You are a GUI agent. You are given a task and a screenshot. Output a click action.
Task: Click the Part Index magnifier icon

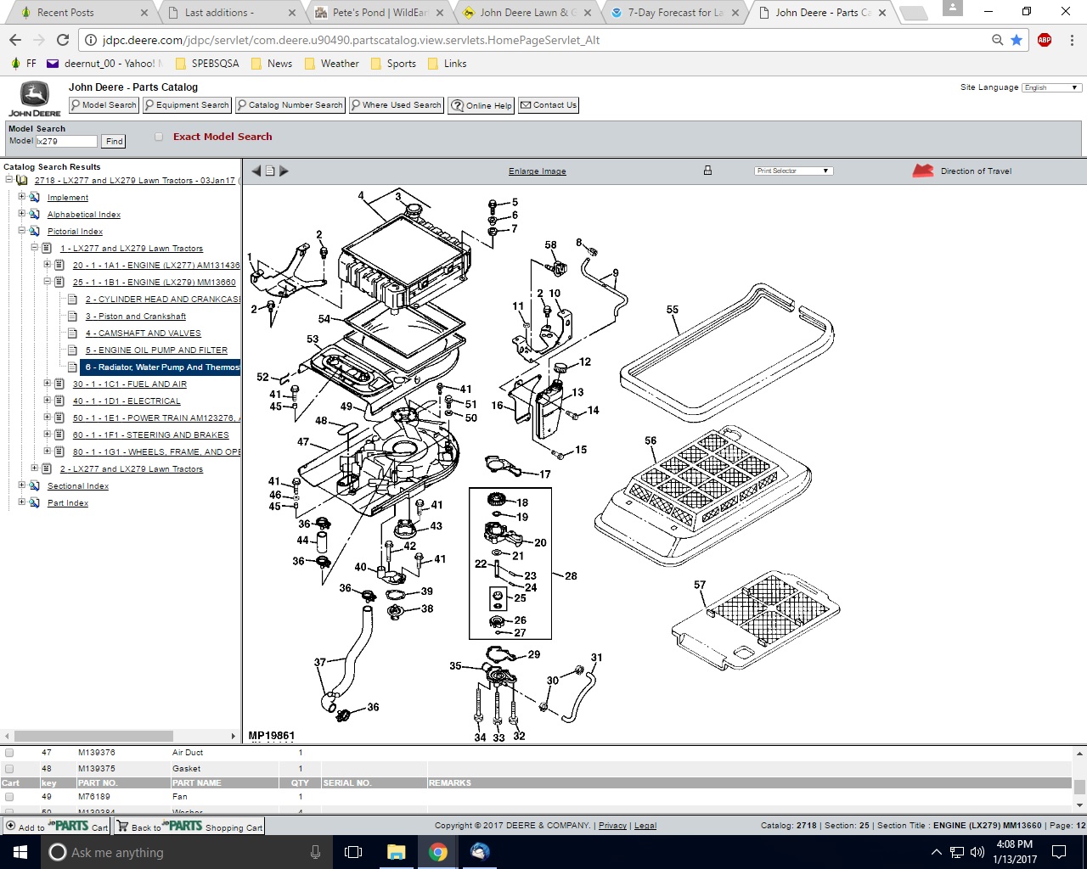(35, 502)
